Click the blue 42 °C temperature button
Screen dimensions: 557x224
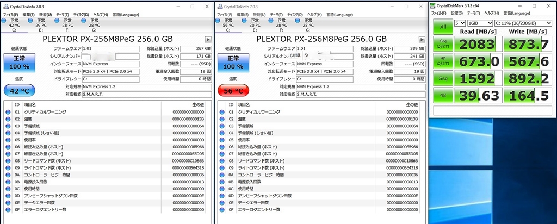click(x=20, y=91)
